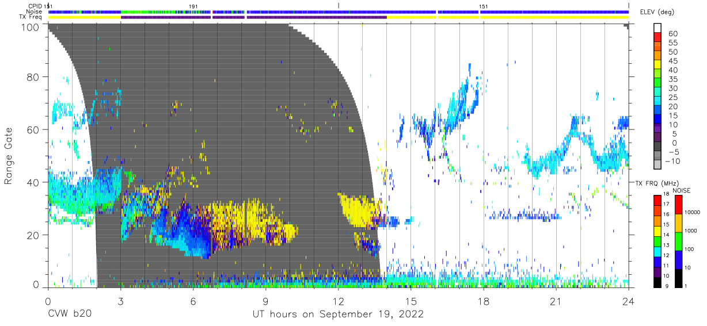This screenshot has width=707, height=326.
Task: Click the black 9–10 MHz TX FRQ swatch
Action: coord(659,282)
